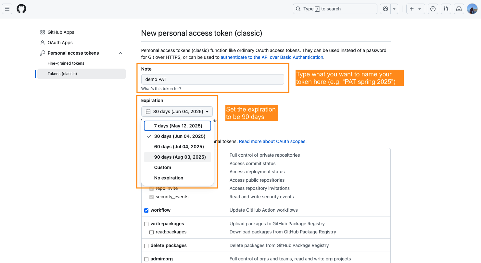Click the GitHub logo home icon
Screen dimensions: 481x263
click(21, 9)
